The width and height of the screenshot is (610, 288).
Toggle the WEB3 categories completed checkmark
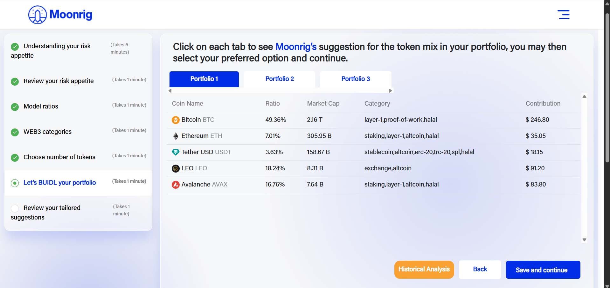point(15,132)
